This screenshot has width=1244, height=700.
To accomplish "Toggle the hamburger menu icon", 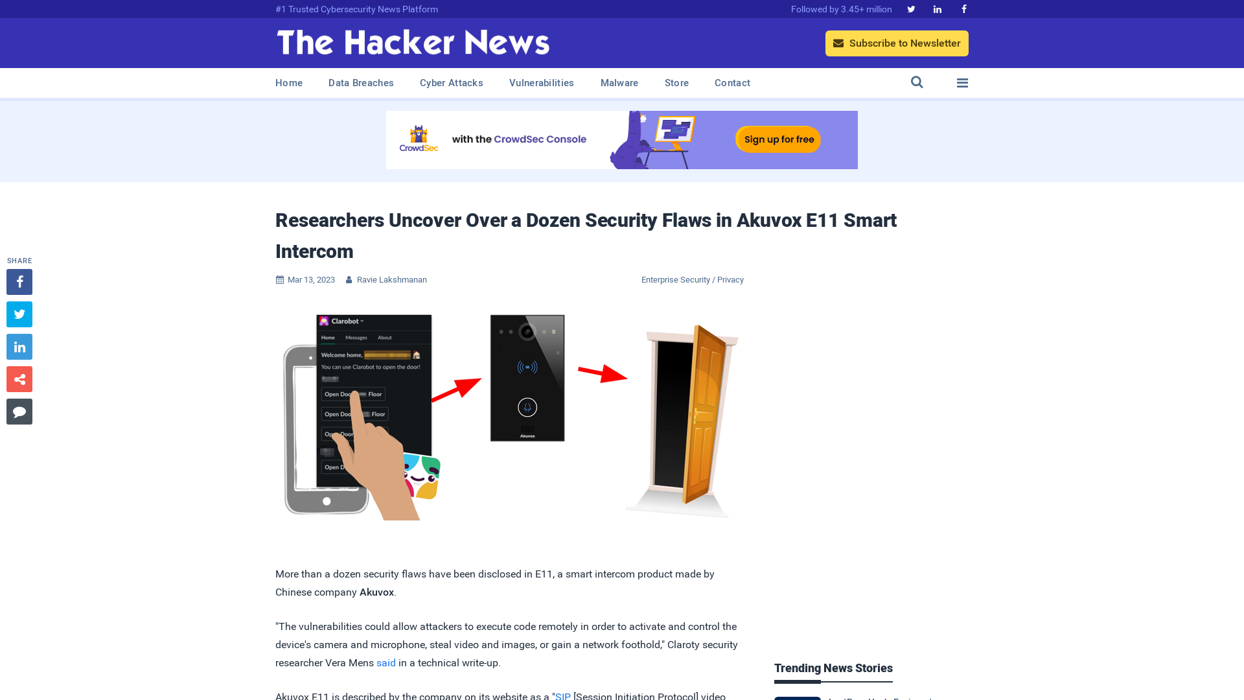I will (962, 83).
